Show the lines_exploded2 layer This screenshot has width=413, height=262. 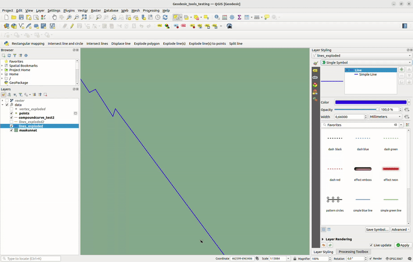pos(11,122)
